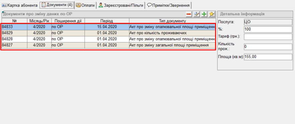Click the period cell 15.04.2020
Image resolution: width=295 pixels, height=124 pixels.
pos(107,27)
